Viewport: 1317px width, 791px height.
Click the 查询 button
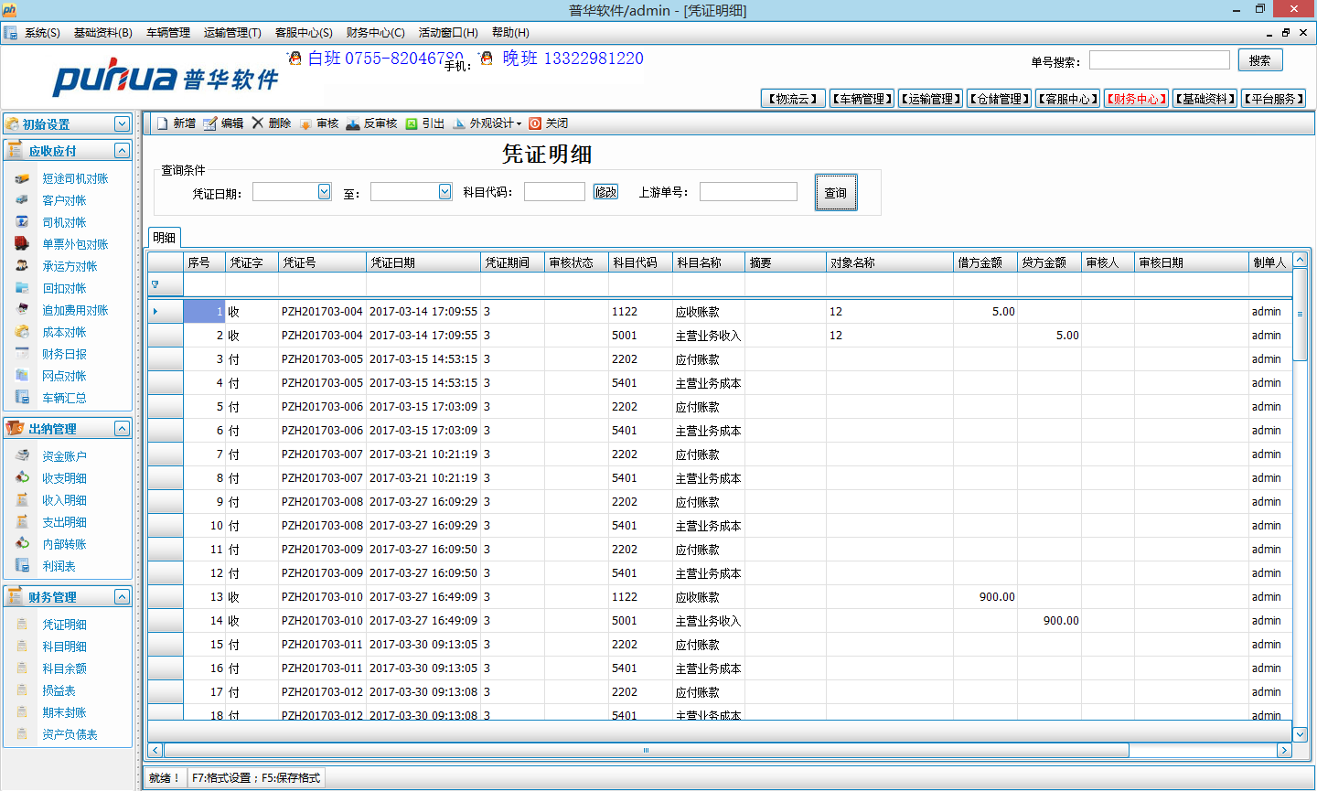click(836, 193)
